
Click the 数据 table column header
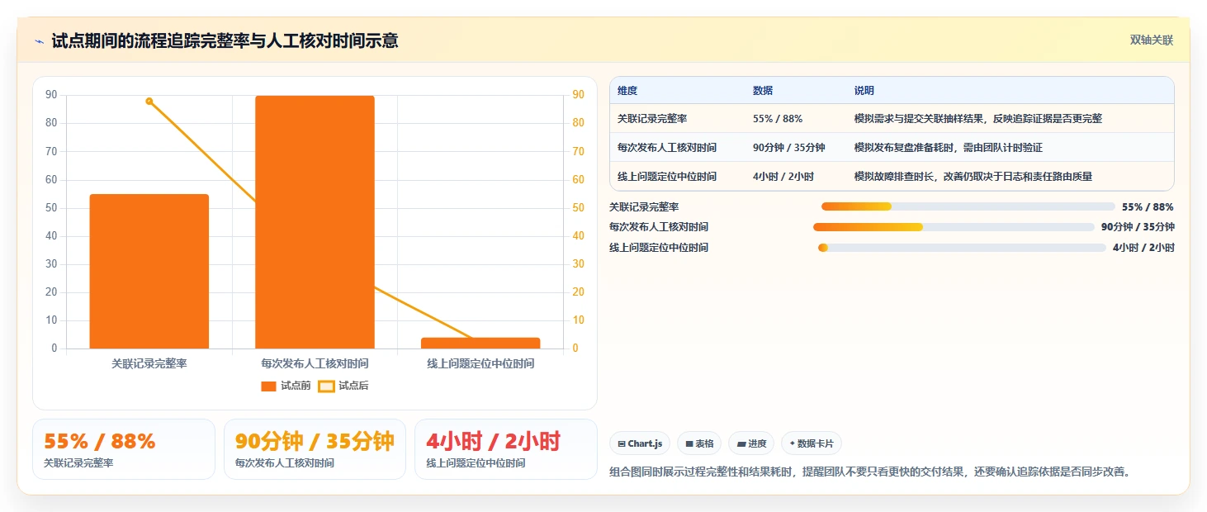[763, 91]
